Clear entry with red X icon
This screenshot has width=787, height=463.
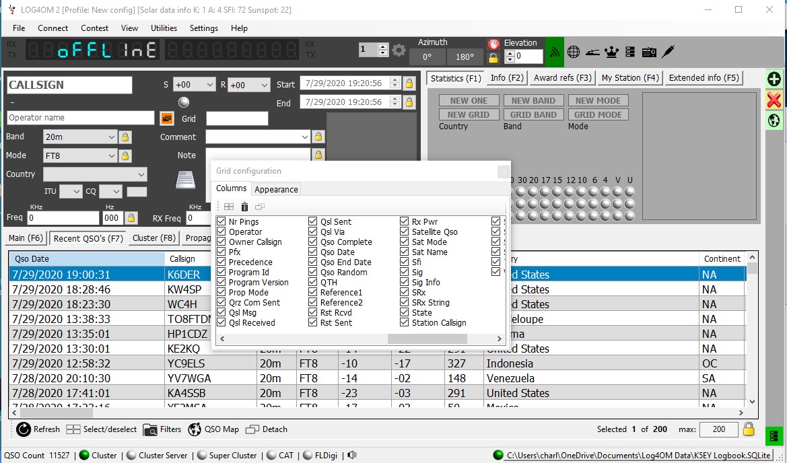point(774,100)
